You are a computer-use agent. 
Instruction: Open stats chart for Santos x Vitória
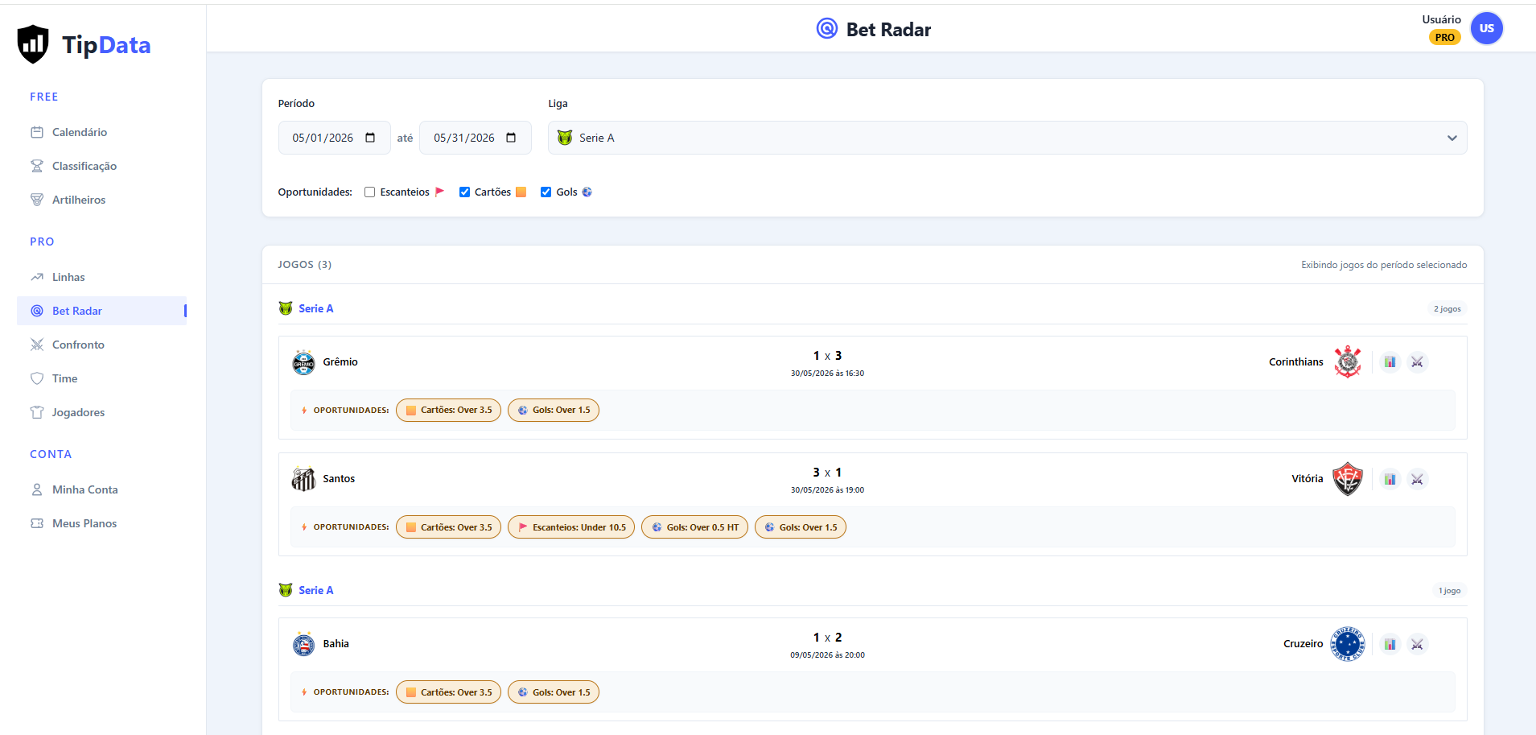[x=1390, y=479]
